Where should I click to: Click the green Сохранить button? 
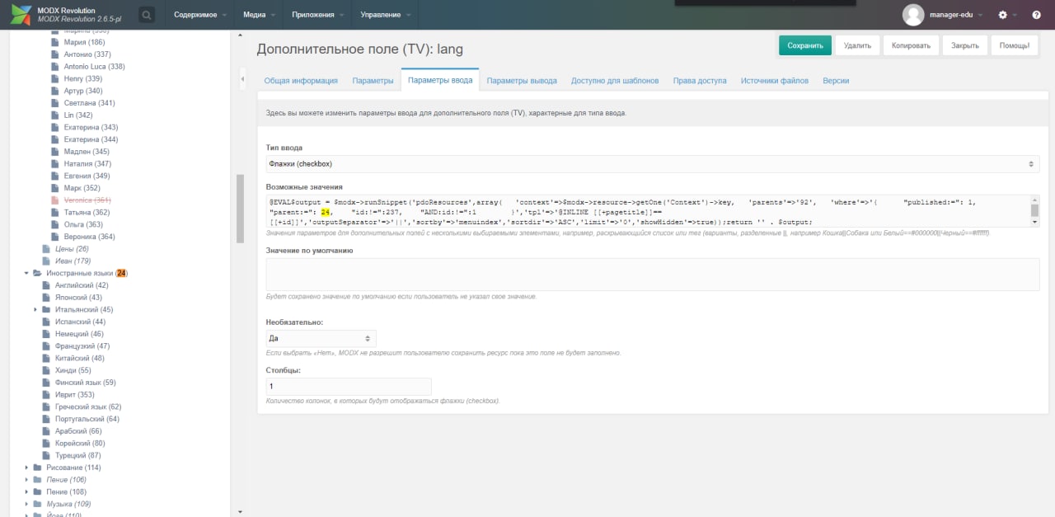pyautogui.click(x=805, y=45)
